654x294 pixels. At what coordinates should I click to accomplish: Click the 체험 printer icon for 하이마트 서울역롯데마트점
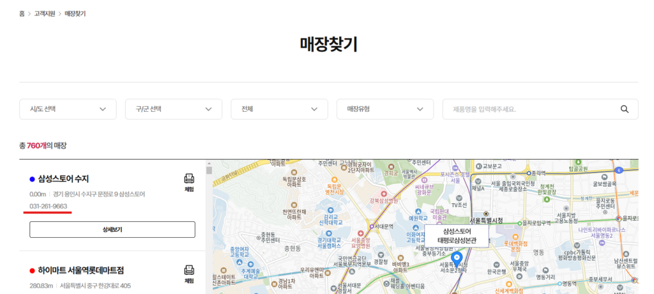tap(189, 270)
